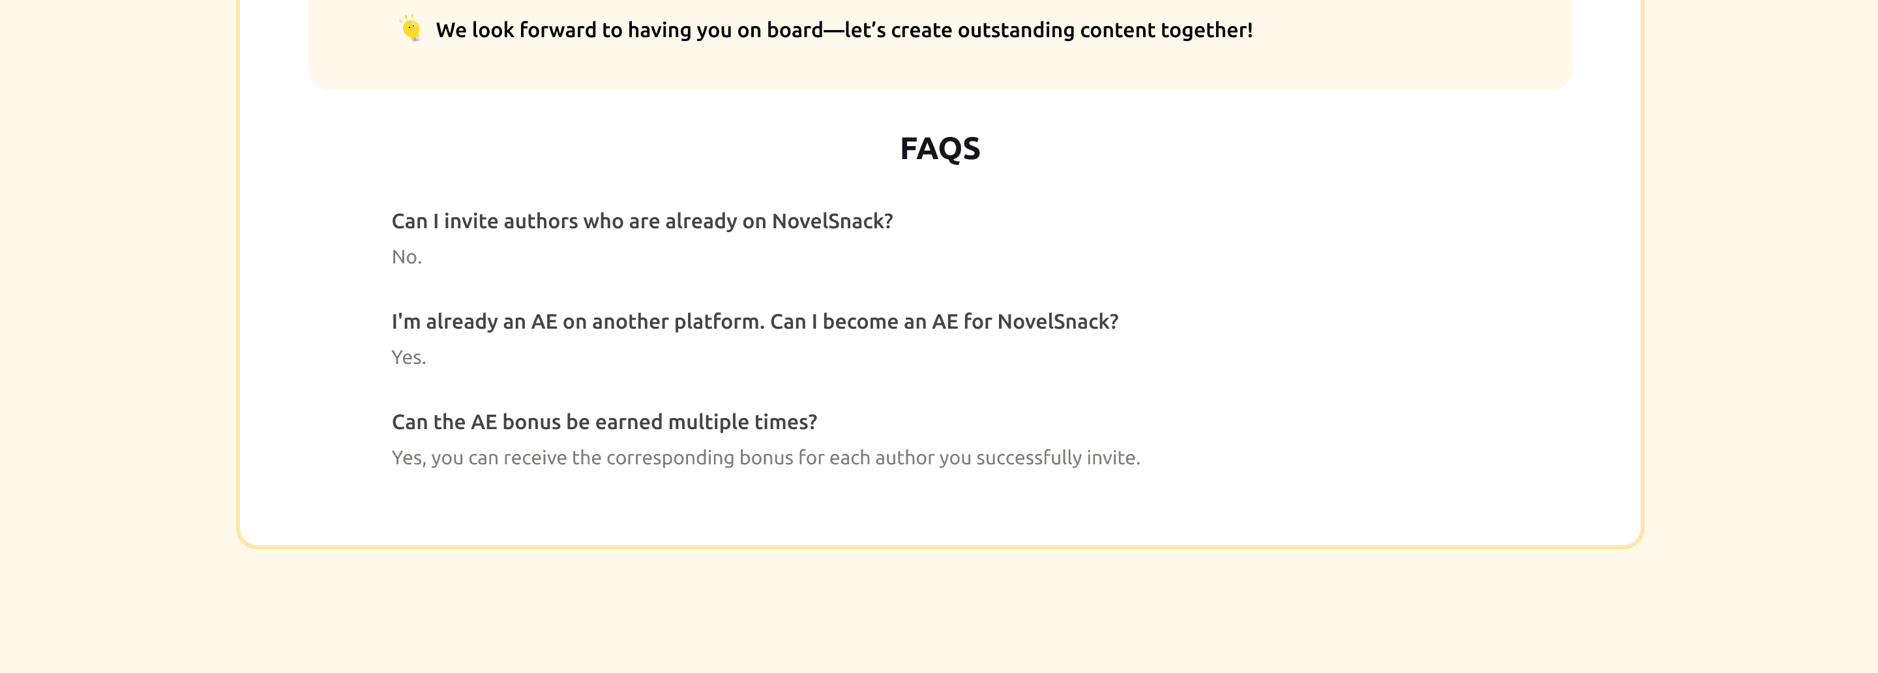Select the bonus explanation paragraph
This screenshot has width=1878, height=673.
pyautogui.click(x=766, y=457)
